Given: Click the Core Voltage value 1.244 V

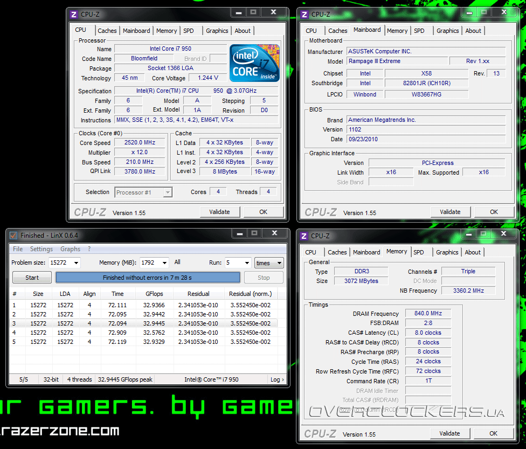Looking at the screenshot, I should click(207, 78).
